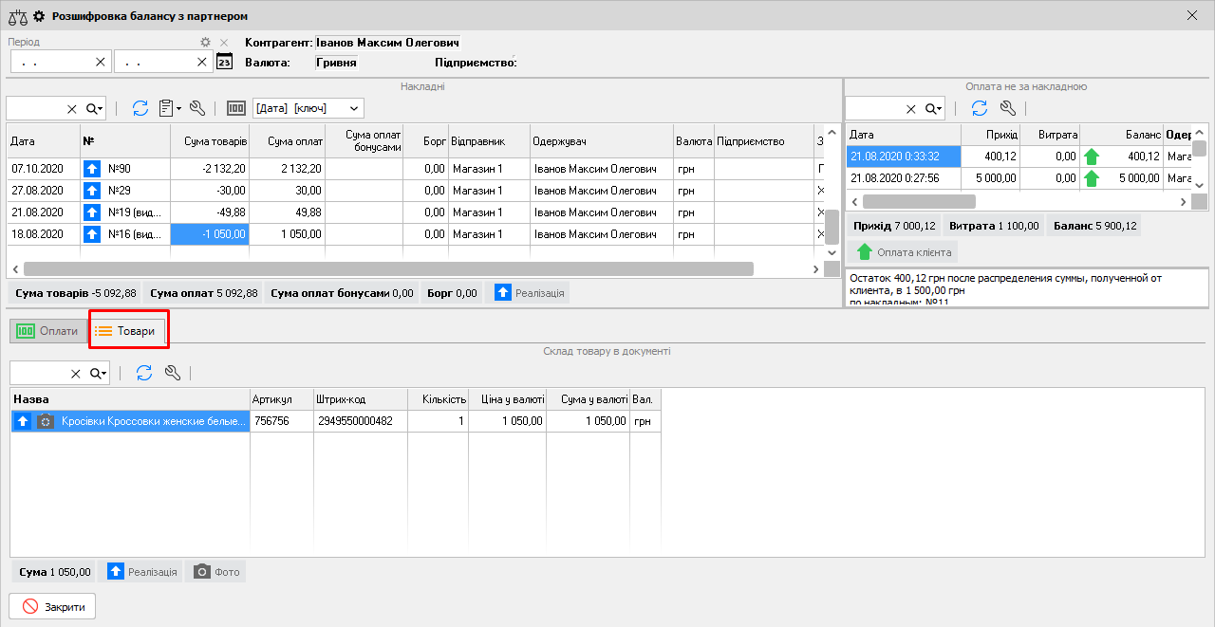Open wrench settings in Накладні toolbar
Image resolution: width=1215 pixels, height=627 pixels.
(197, 108)
